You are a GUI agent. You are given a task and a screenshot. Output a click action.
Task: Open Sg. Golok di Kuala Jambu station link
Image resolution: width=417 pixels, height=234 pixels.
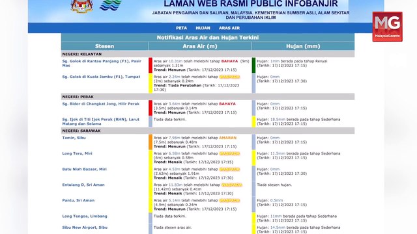[101, 77]
